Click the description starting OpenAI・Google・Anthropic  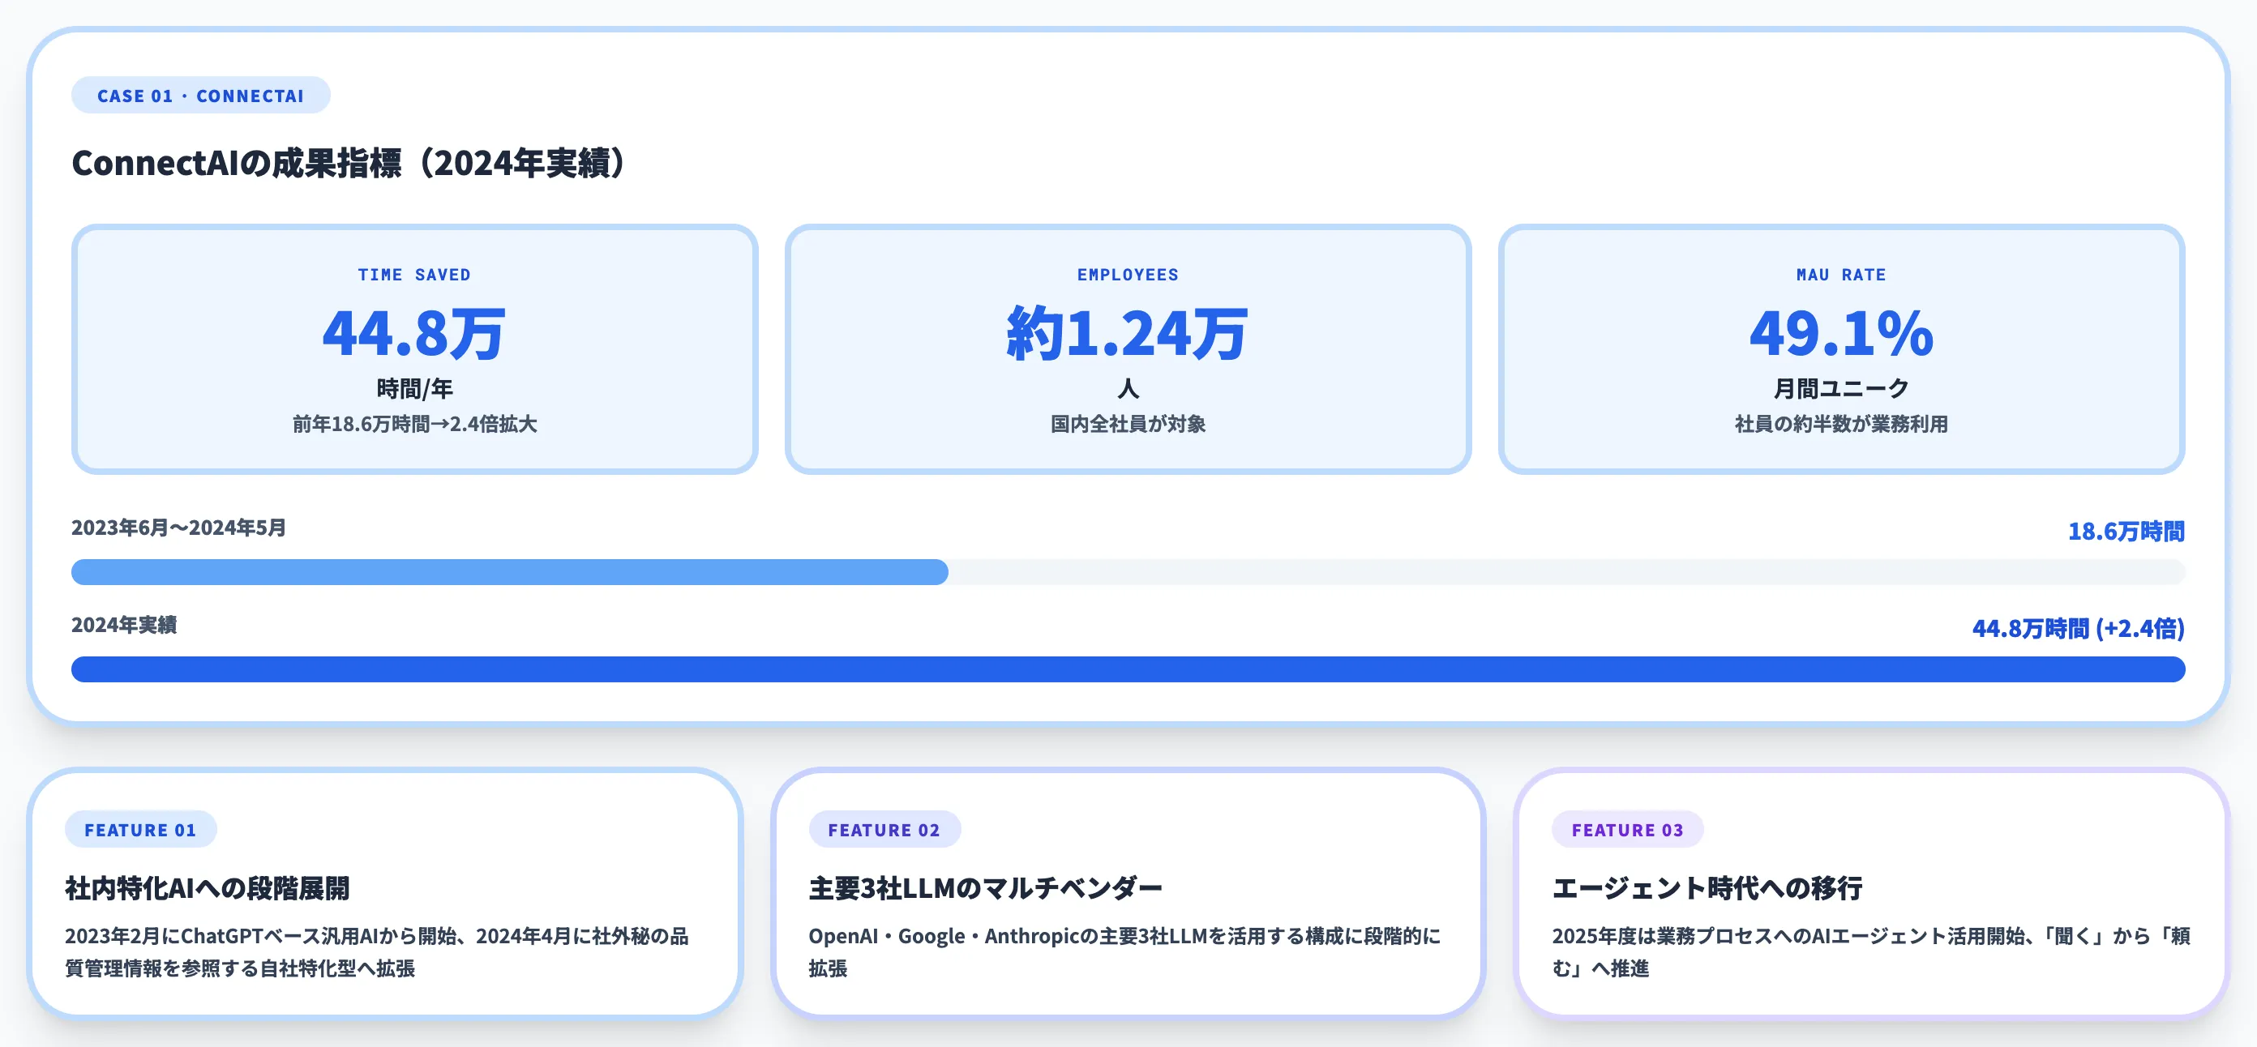(1125, 952)
